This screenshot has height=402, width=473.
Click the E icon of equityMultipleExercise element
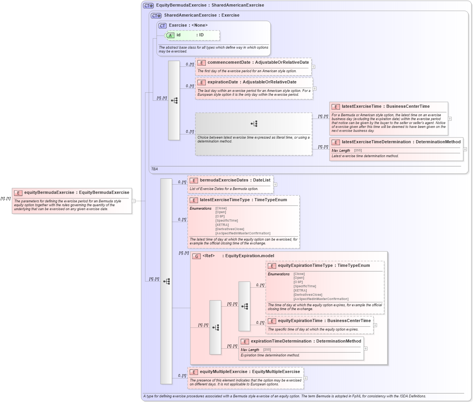(x=194, y=372)
